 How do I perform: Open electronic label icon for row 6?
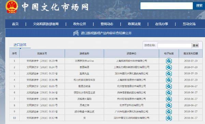[169, 93]
